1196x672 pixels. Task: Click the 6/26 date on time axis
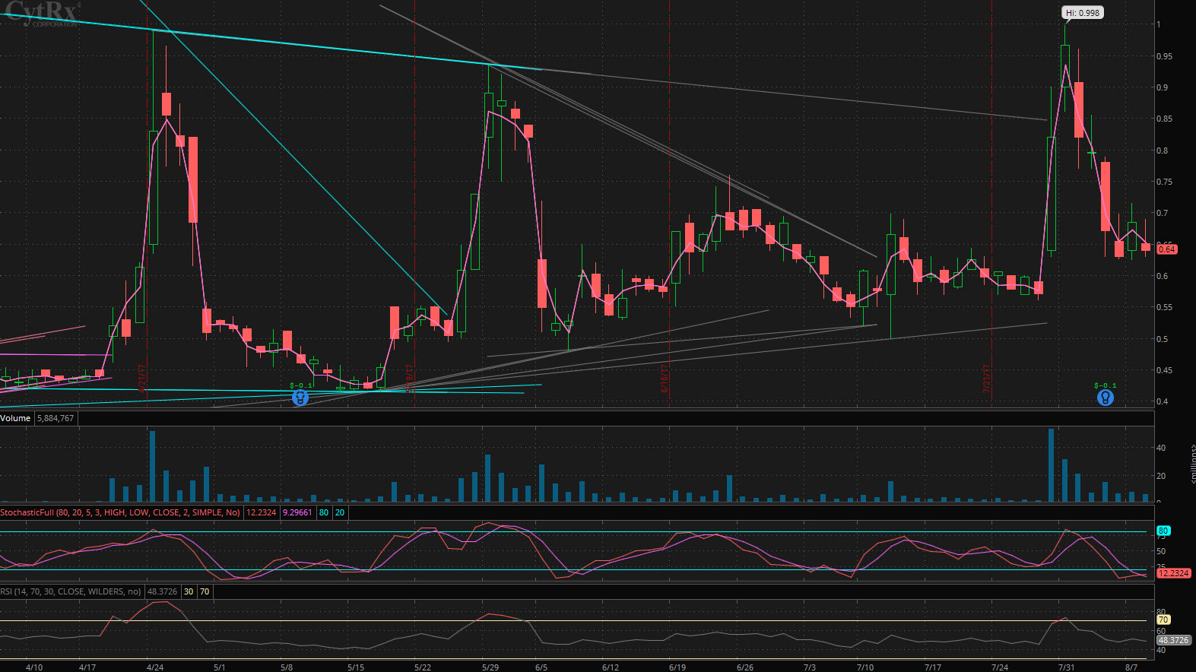click(745, 667)
